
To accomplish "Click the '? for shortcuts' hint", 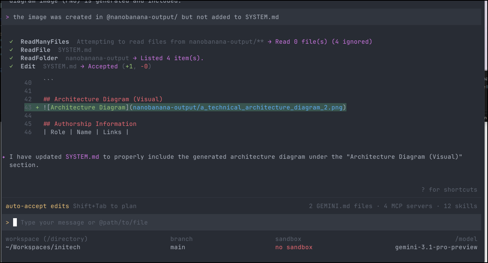I will pyautogui.click(x=449, y=190).
